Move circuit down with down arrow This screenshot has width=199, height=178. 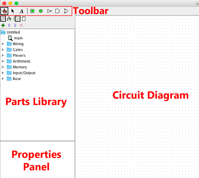pos(15,25)
